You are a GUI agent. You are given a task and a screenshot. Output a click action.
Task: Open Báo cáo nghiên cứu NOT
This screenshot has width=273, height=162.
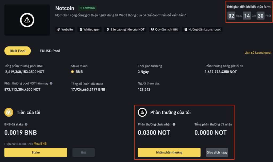(125, 29)
